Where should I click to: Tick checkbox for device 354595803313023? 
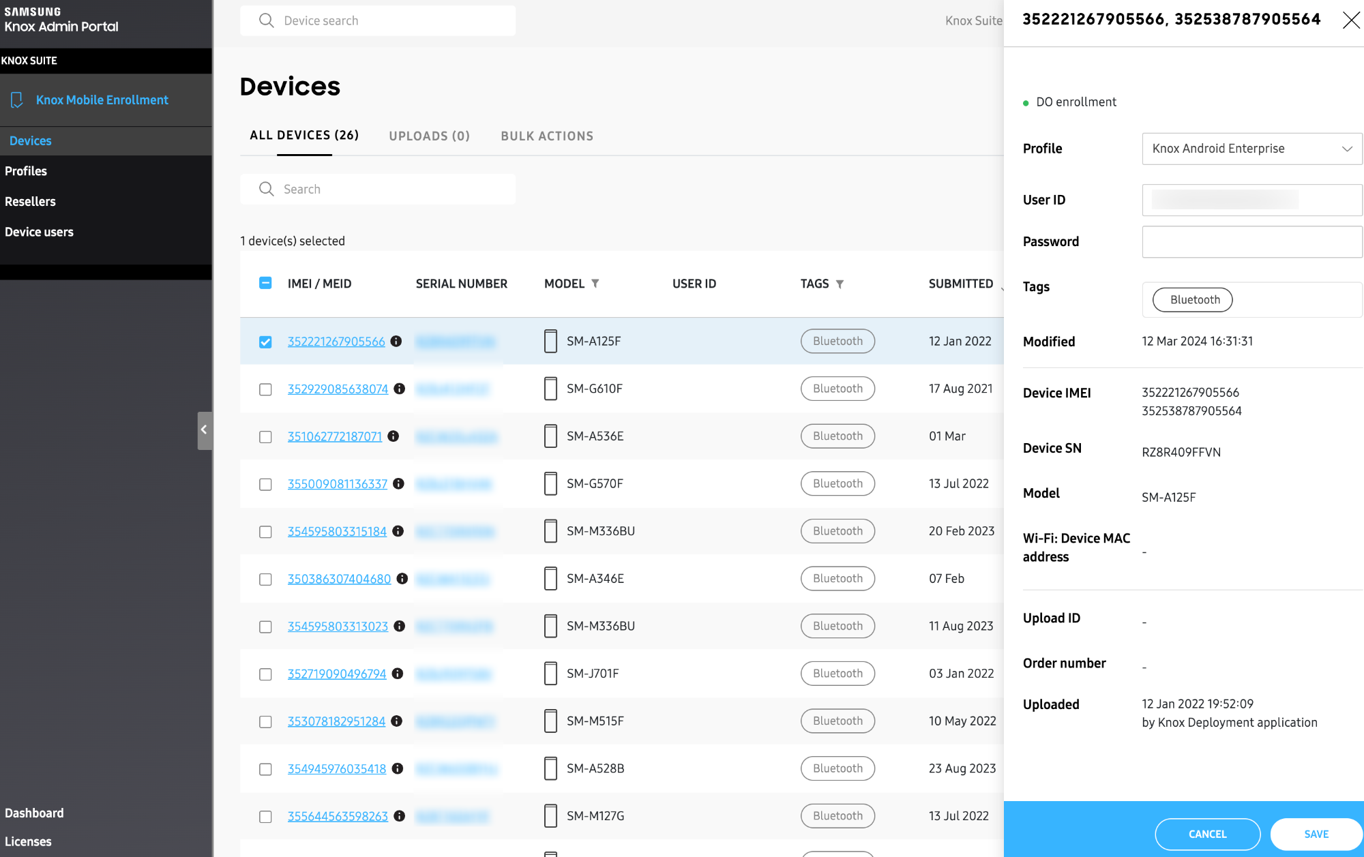(x=265, y=627)
